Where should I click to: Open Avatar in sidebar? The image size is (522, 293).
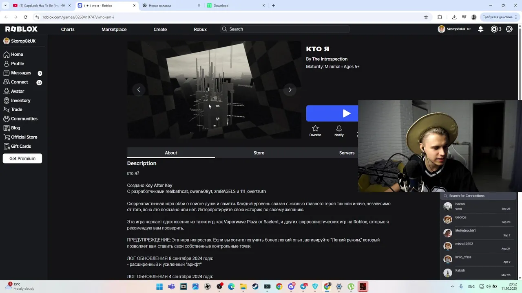pos(18,91)
